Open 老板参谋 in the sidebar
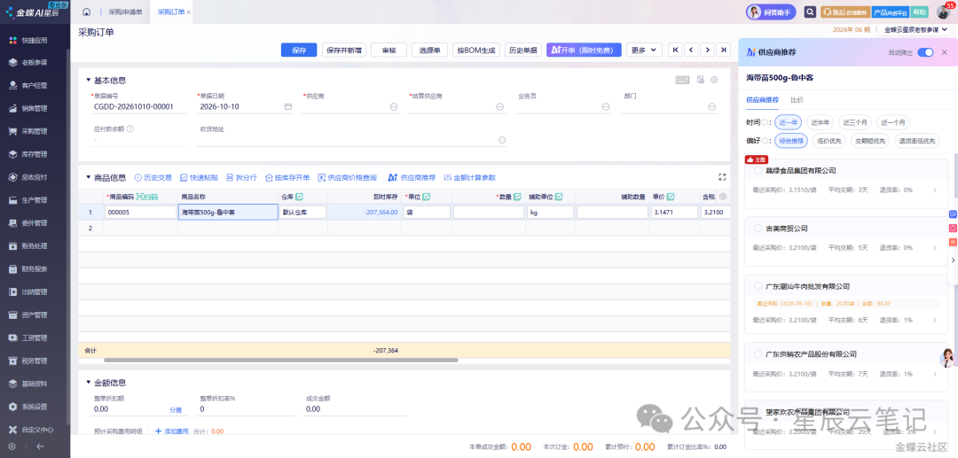The width and height of the screenshot is (958, 458). [x=35, y=63]
